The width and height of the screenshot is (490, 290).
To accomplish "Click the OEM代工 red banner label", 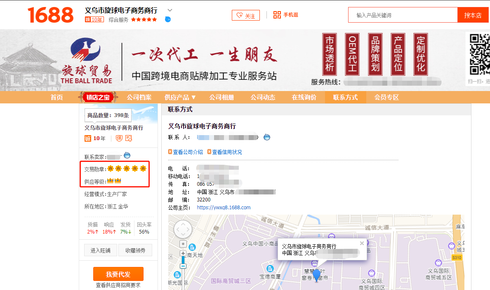I will pos(352,54).
